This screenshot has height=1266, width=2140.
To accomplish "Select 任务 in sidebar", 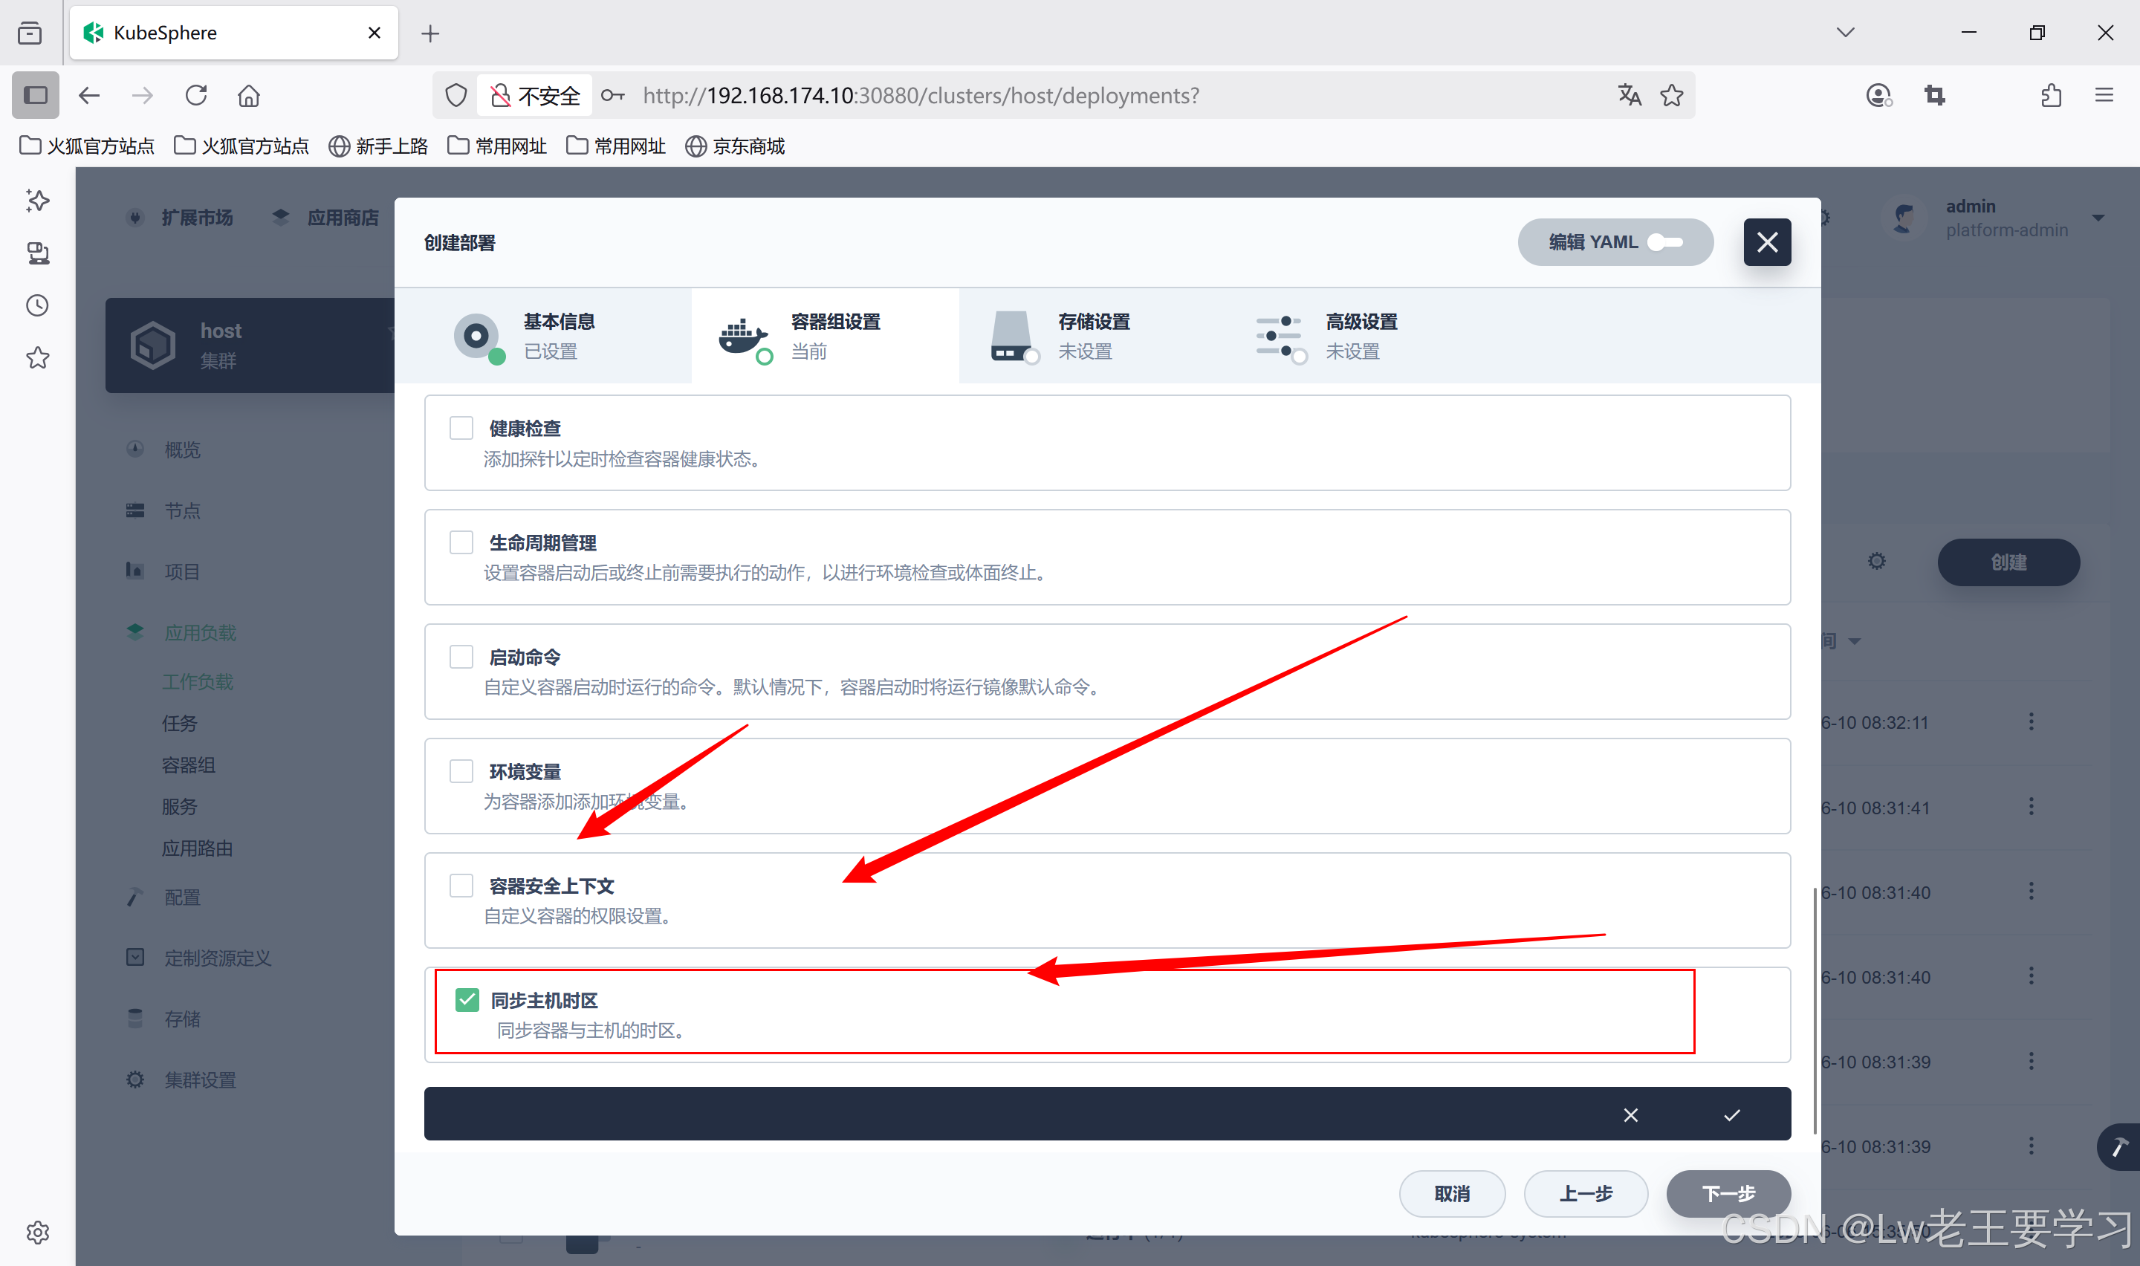I will click(179, 723).
